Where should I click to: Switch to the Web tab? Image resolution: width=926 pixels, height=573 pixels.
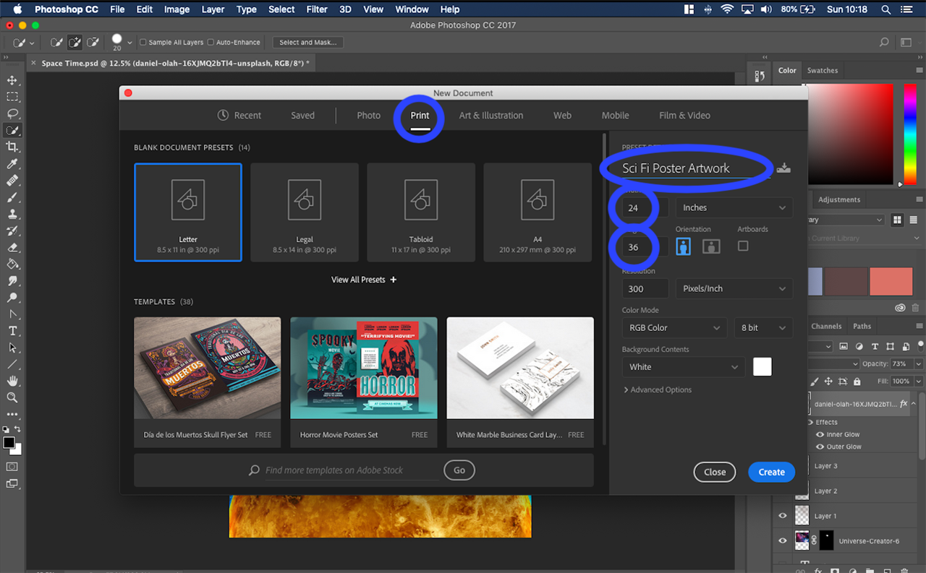coord(562,115)
